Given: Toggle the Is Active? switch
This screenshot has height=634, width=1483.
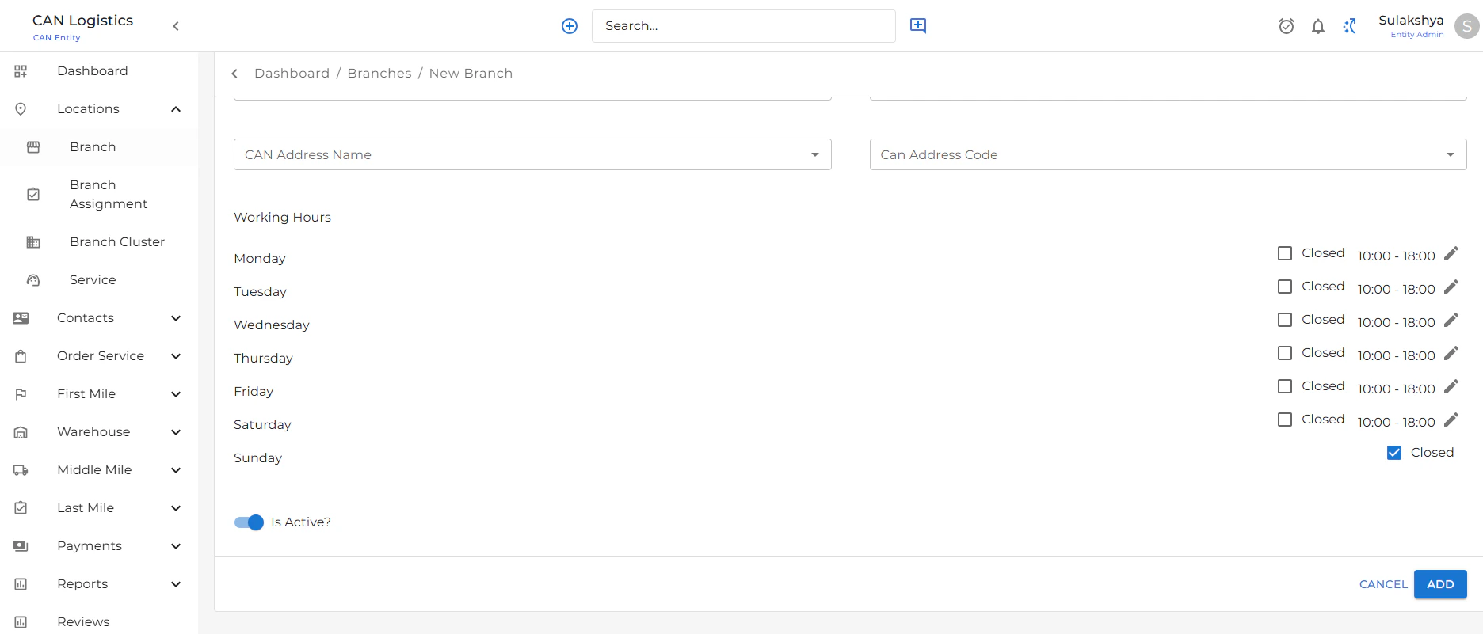Looking at the screenshot, I should coord(249,522).
